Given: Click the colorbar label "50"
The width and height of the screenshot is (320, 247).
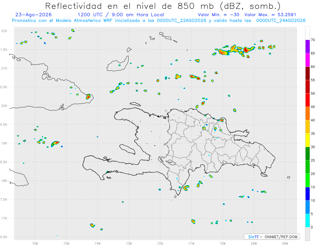Looking at the screenshot, I should coord(313,94).
